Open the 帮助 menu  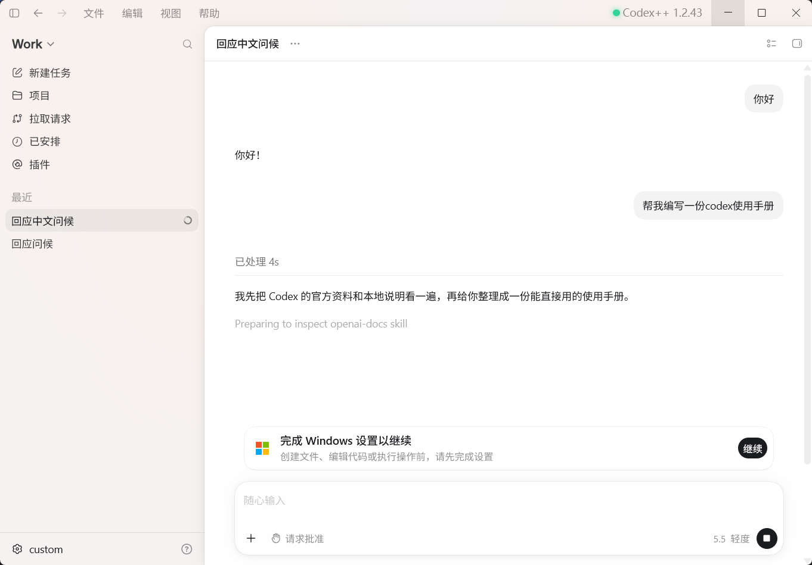(209, 13)
